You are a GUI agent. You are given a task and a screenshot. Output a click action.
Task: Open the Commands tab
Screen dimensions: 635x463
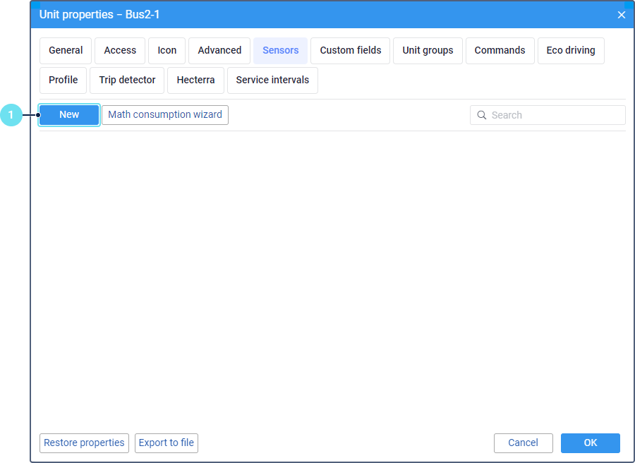coord(500,51)
